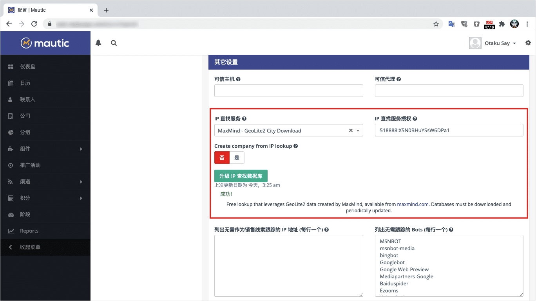Collapse the sidebar via 收起菜单
The width and height of the screenshot is (536, 301).
(45, 247)
